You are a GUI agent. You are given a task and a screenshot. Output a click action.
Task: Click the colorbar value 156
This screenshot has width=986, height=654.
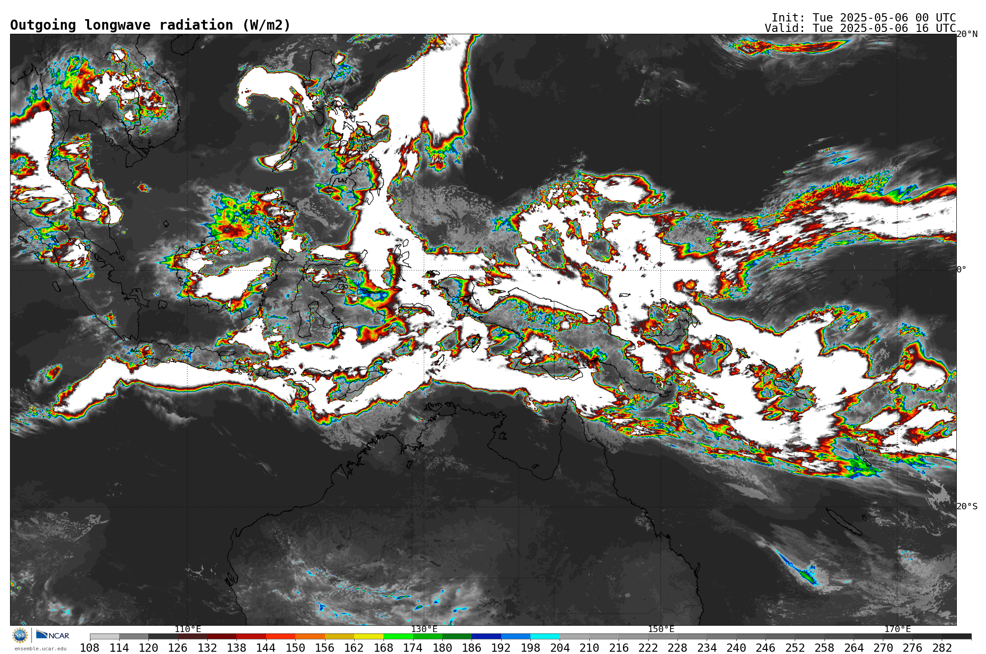(325, 648)
